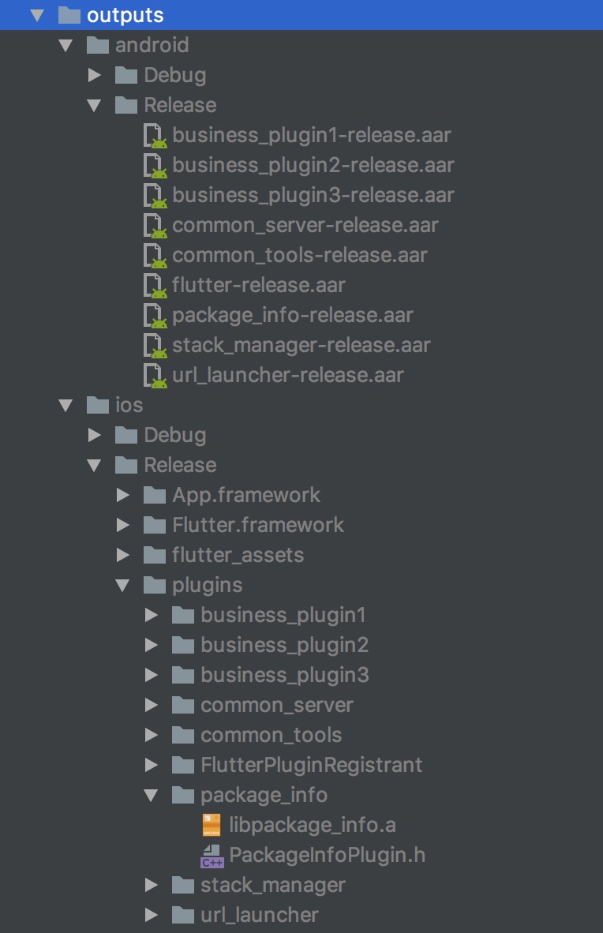
Task: Click business_plugin2-release.aar Android file icon
Action: (x=155, y=166)
